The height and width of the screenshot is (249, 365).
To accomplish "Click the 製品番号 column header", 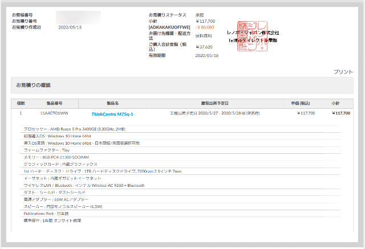I will click(x=54, y=103).
